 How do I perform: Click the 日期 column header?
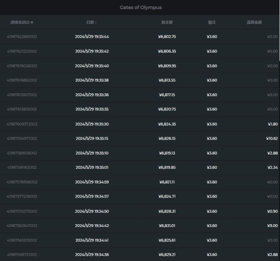92,22
